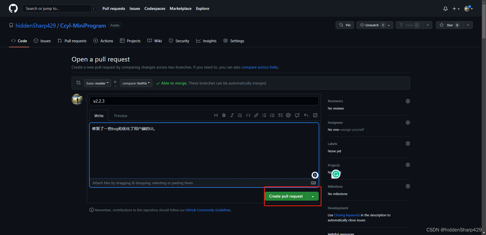Open Marketplace in top navigation
This screenshot has height=235, width=486.
(180, 9)
